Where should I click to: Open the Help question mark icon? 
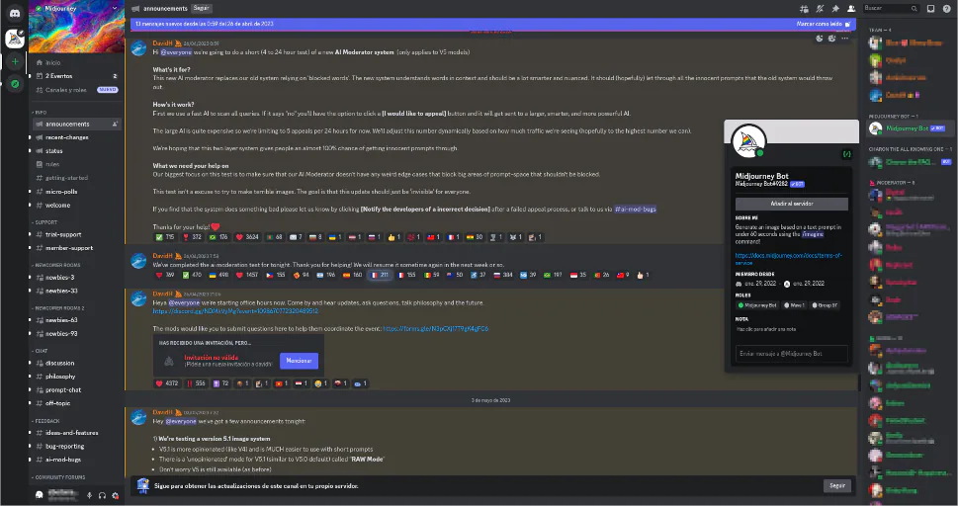(946, 9)
